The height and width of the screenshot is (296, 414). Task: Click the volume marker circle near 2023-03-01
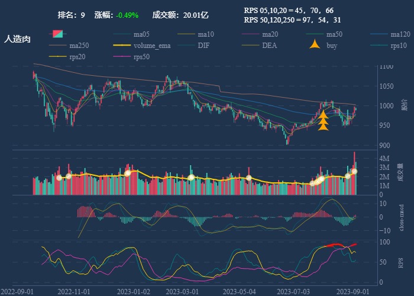pyautogui.click(x=191, y=177)
